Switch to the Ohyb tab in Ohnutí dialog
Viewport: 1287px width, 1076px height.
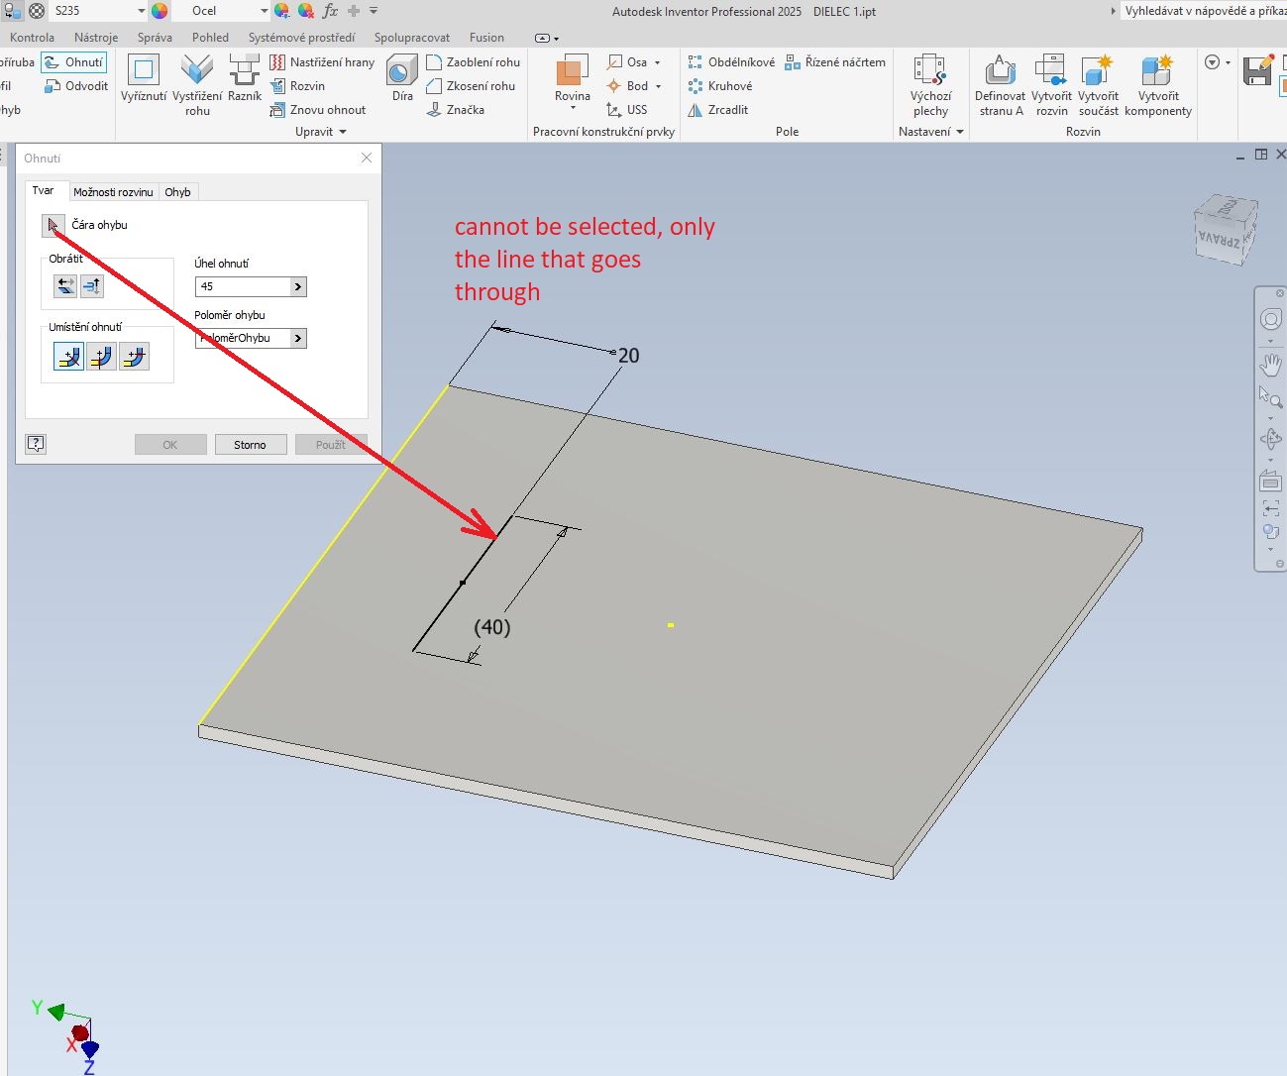[178, 191]
